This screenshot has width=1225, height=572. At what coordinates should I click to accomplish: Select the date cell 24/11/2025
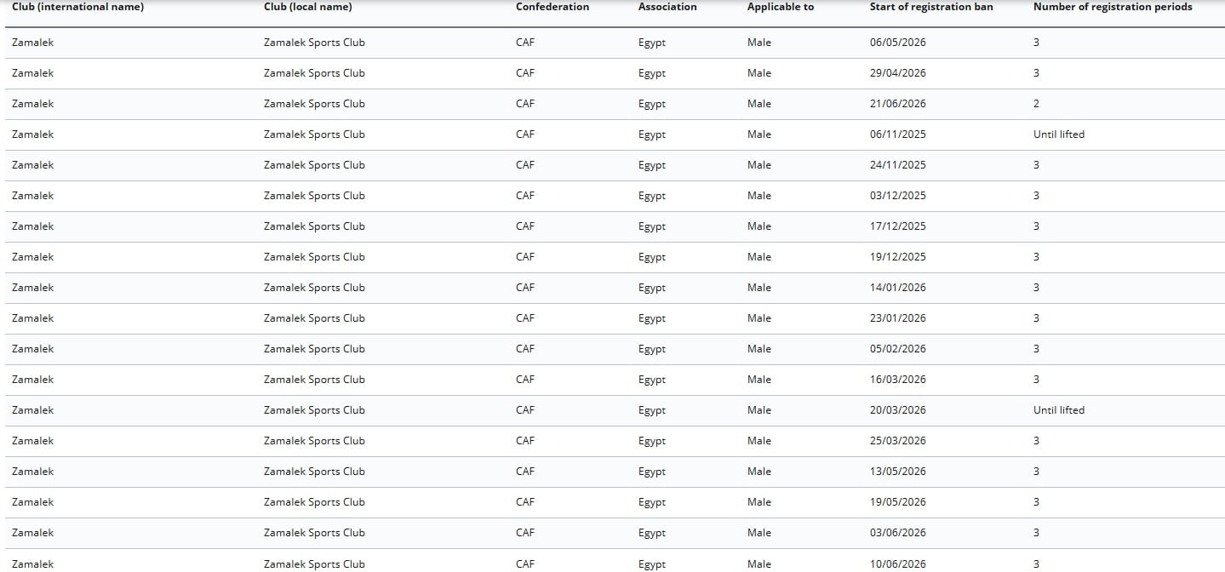click(x=898, y=165)
